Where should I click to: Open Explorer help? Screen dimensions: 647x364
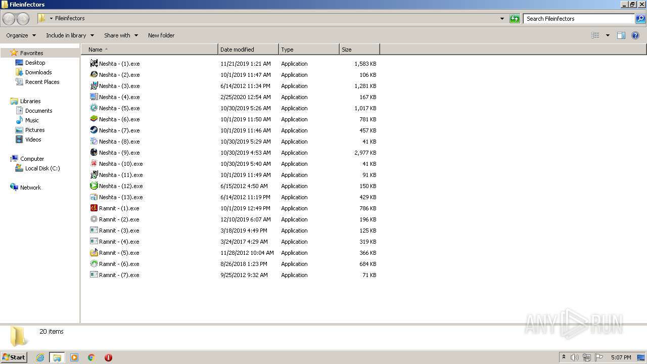click(636, 35)
